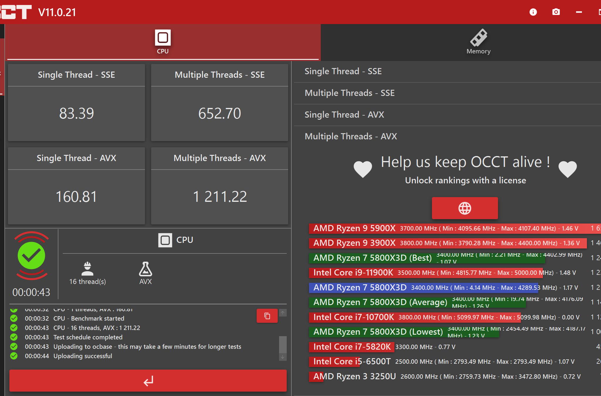Click the elapsed time 00:00:43 under the checkmark
This screenshot has height=396, width=601.
pyautogui.click(x=31, y=292)
